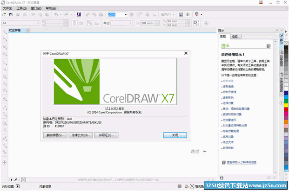Open the 帮助 menu
This screenshot has width=289, height=191.
click(51, 8)
